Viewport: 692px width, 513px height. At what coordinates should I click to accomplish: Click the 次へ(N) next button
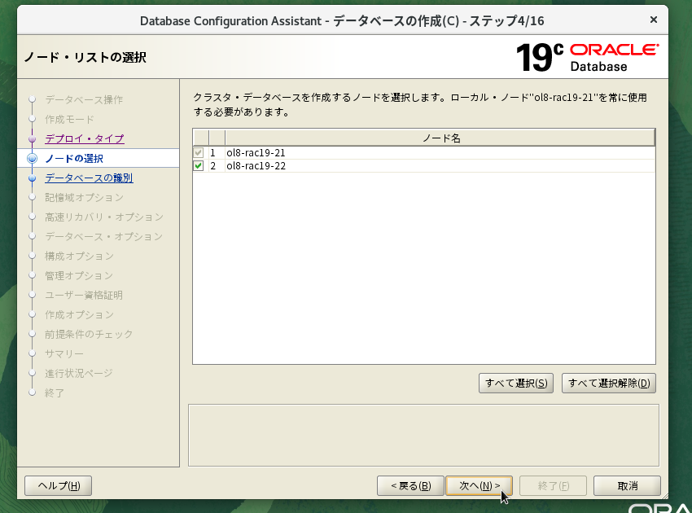click(479, 485)
